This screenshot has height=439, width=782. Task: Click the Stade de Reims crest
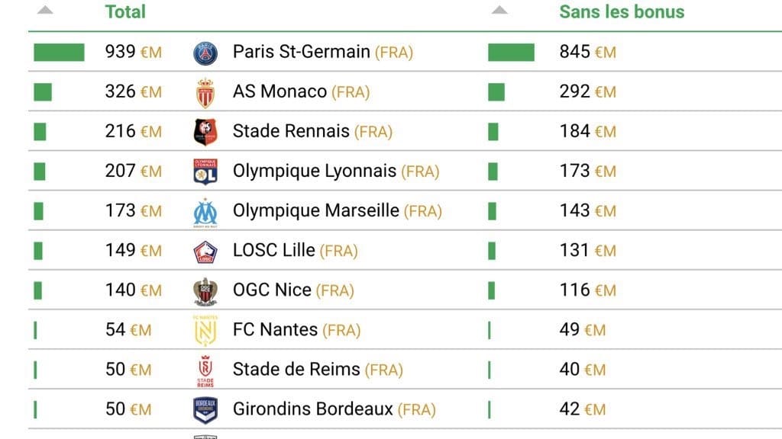[205, 370]
